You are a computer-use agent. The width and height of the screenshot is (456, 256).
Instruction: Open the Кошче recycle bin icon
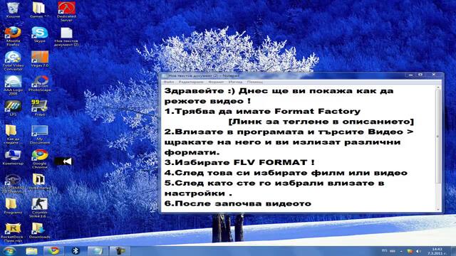coord(13,11)
